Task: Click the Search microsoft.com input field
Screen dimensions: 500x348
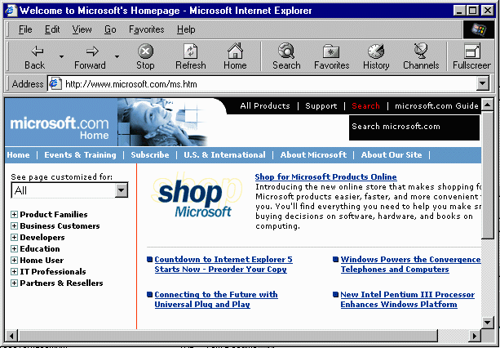Action: (x=414, y=127)
